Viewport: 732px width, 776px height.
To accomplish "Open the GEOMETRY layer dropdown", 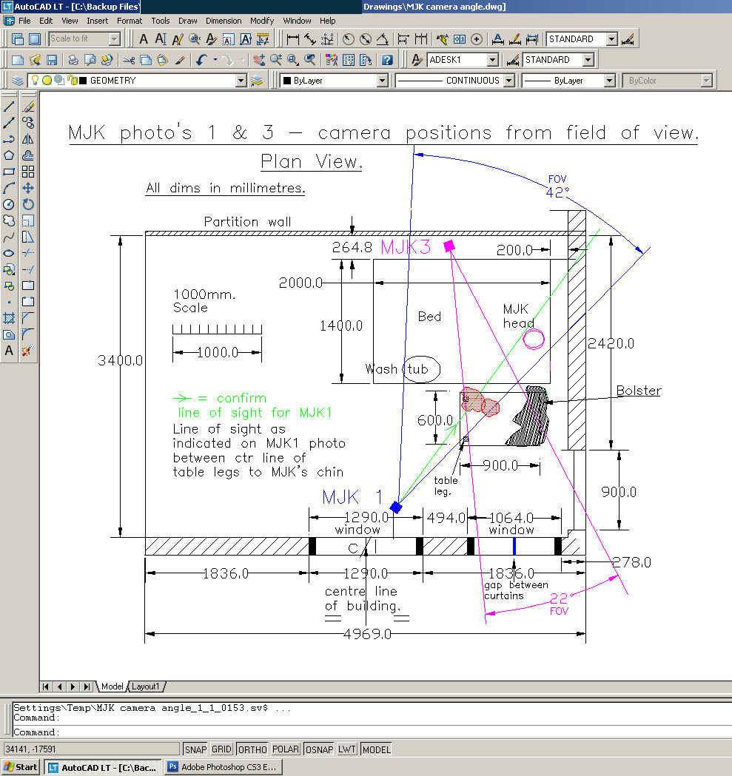I will (241, 81).
